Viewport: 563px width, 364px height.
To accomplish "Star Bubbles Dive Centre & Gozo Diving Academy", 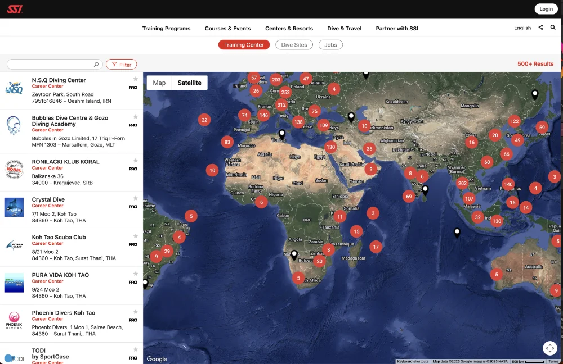I will click(x=135, y=116).
